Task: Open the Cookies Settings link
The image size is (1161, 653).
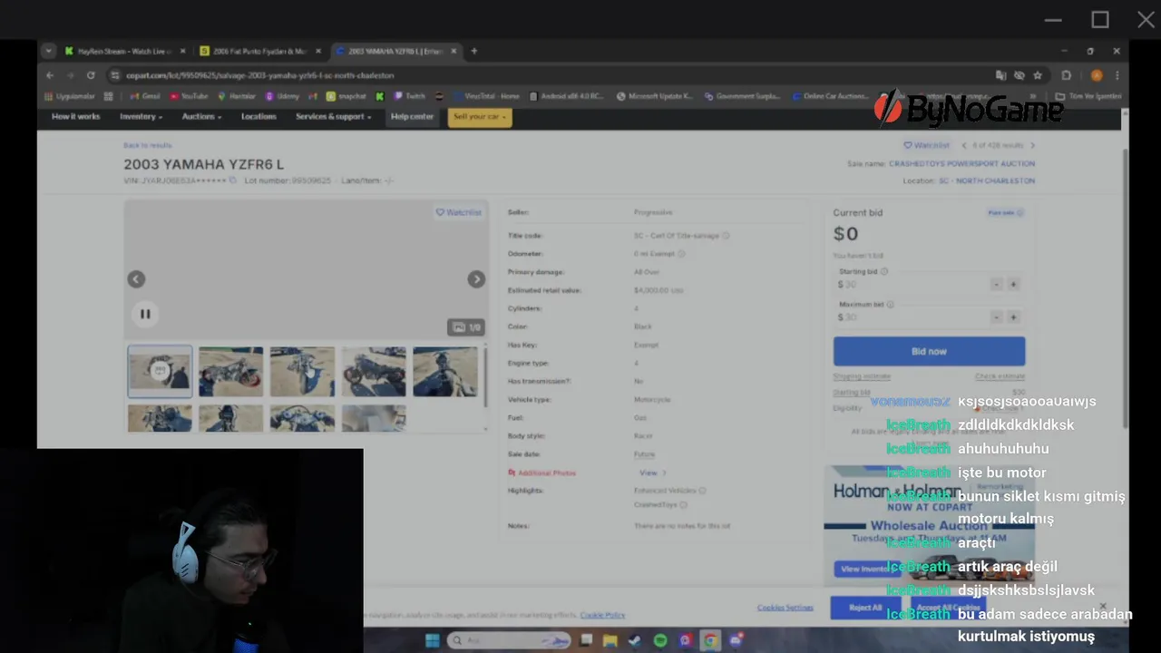Action: pyautogui.click(x=785, y=608)
